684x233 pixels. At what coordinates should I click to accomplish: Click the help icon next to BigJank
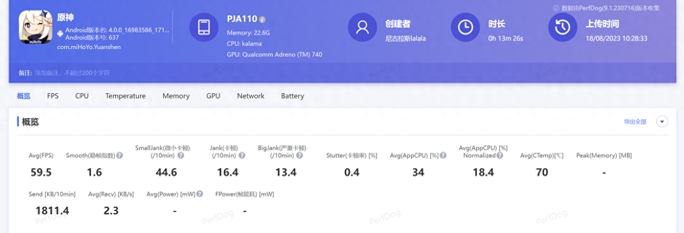pos(300,155)
